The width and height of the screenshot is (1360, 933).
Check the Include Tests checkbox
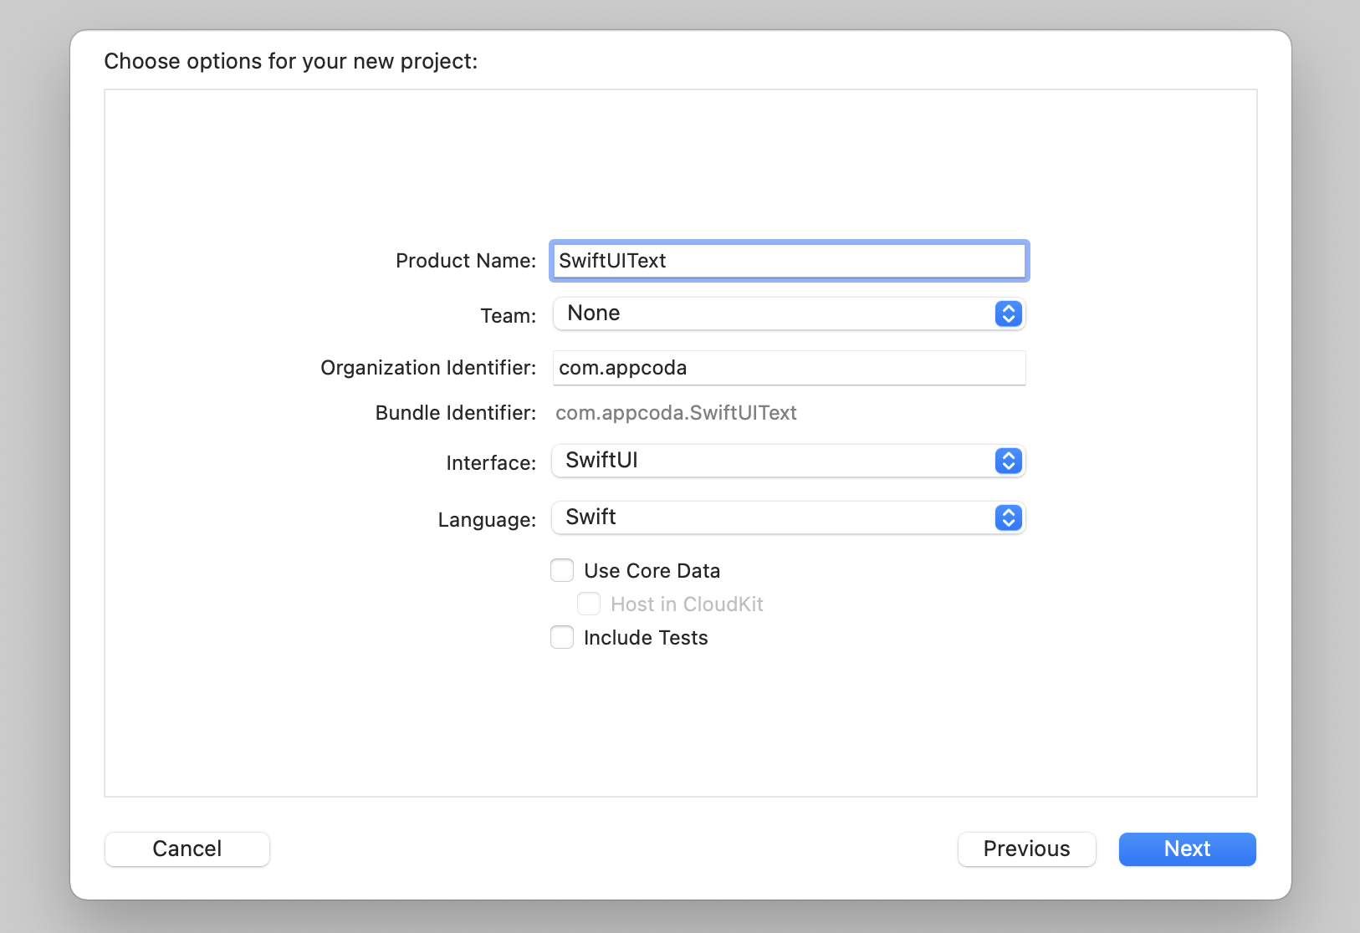[x=562, y=637]
